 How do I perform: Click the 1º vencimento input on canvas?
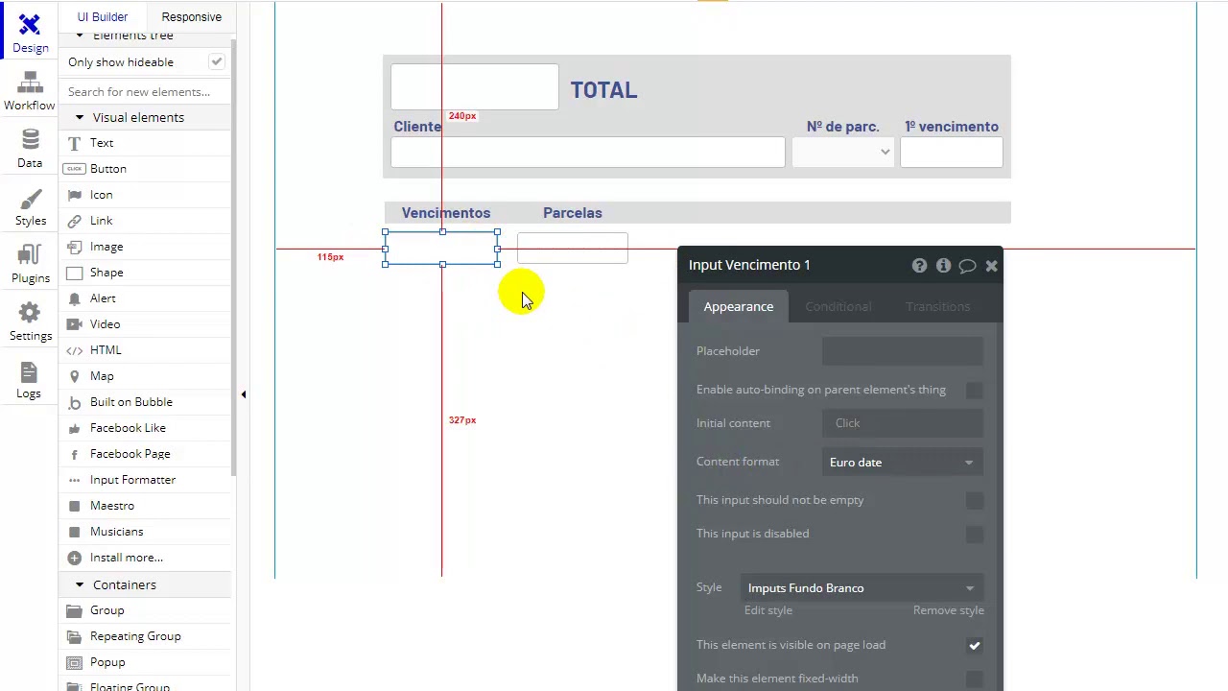[951, 152]
